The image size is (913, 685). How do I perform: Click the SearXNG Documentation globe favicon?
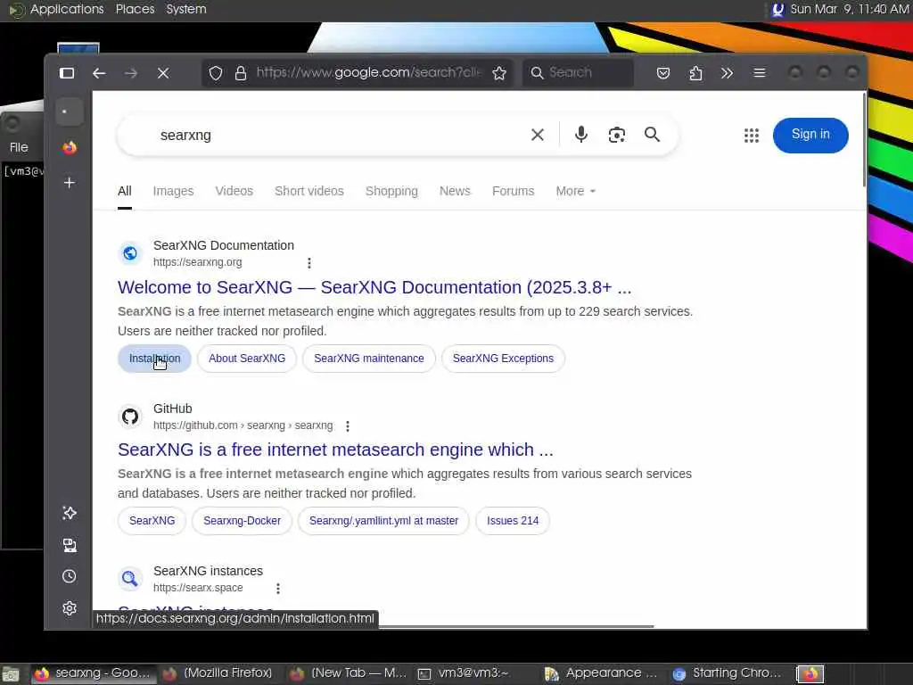pyautogui.click(x=130, y=253)
